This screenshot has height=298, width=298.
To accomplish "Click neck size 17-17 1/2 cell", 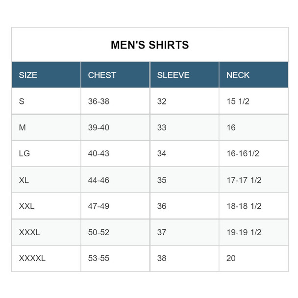I will coord(244,180).
